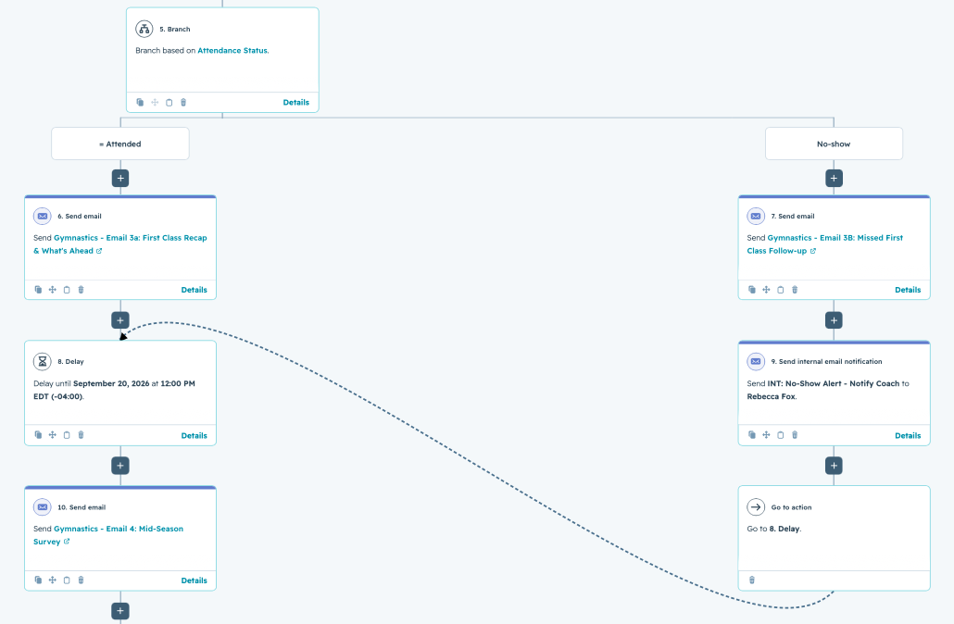The width and height of the screenshot is (954, 624).
Task: Open Details of 5. Branch
Action: point(296,102)
